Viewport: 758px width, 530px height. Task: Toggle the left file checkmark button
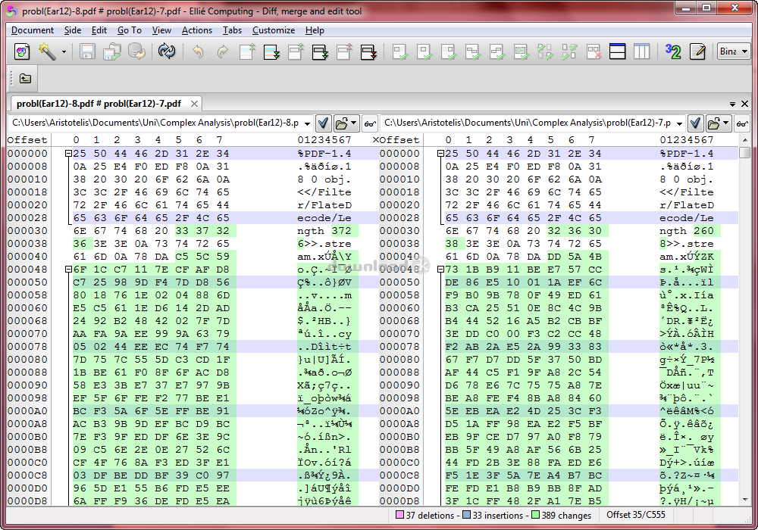(324, 123)
